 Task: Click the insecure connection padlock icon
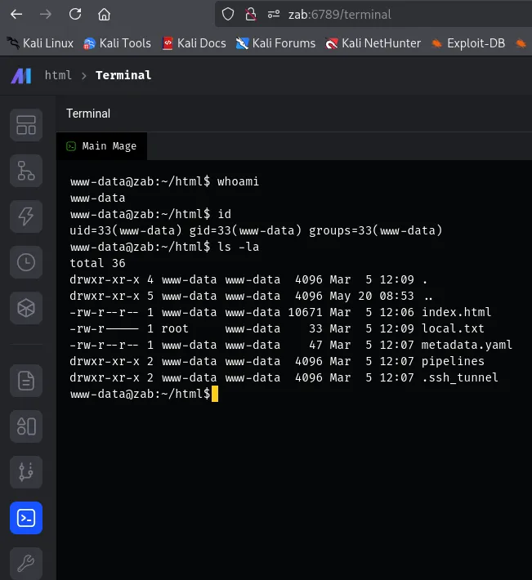click(251, 15)
